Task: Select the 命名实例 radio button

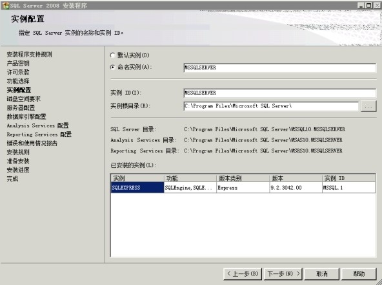Action: click(112, 68)
